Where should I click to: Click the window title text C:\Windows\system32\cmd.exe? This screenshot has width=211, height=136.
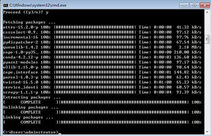click(x=38, y=5)
